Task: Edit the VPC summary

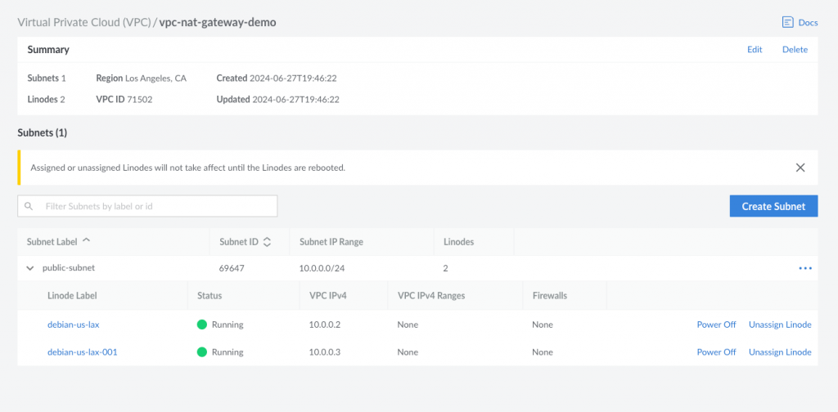Action: point(755,50)
